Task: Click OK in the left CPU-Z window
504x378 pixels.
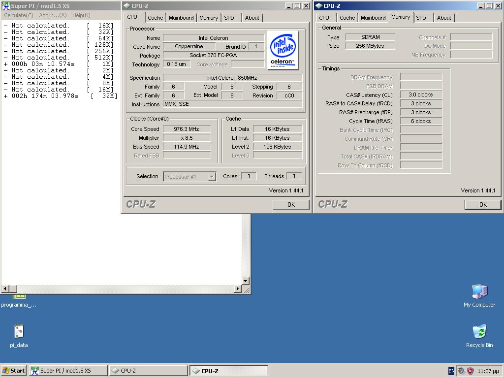Action: (291, 204)
